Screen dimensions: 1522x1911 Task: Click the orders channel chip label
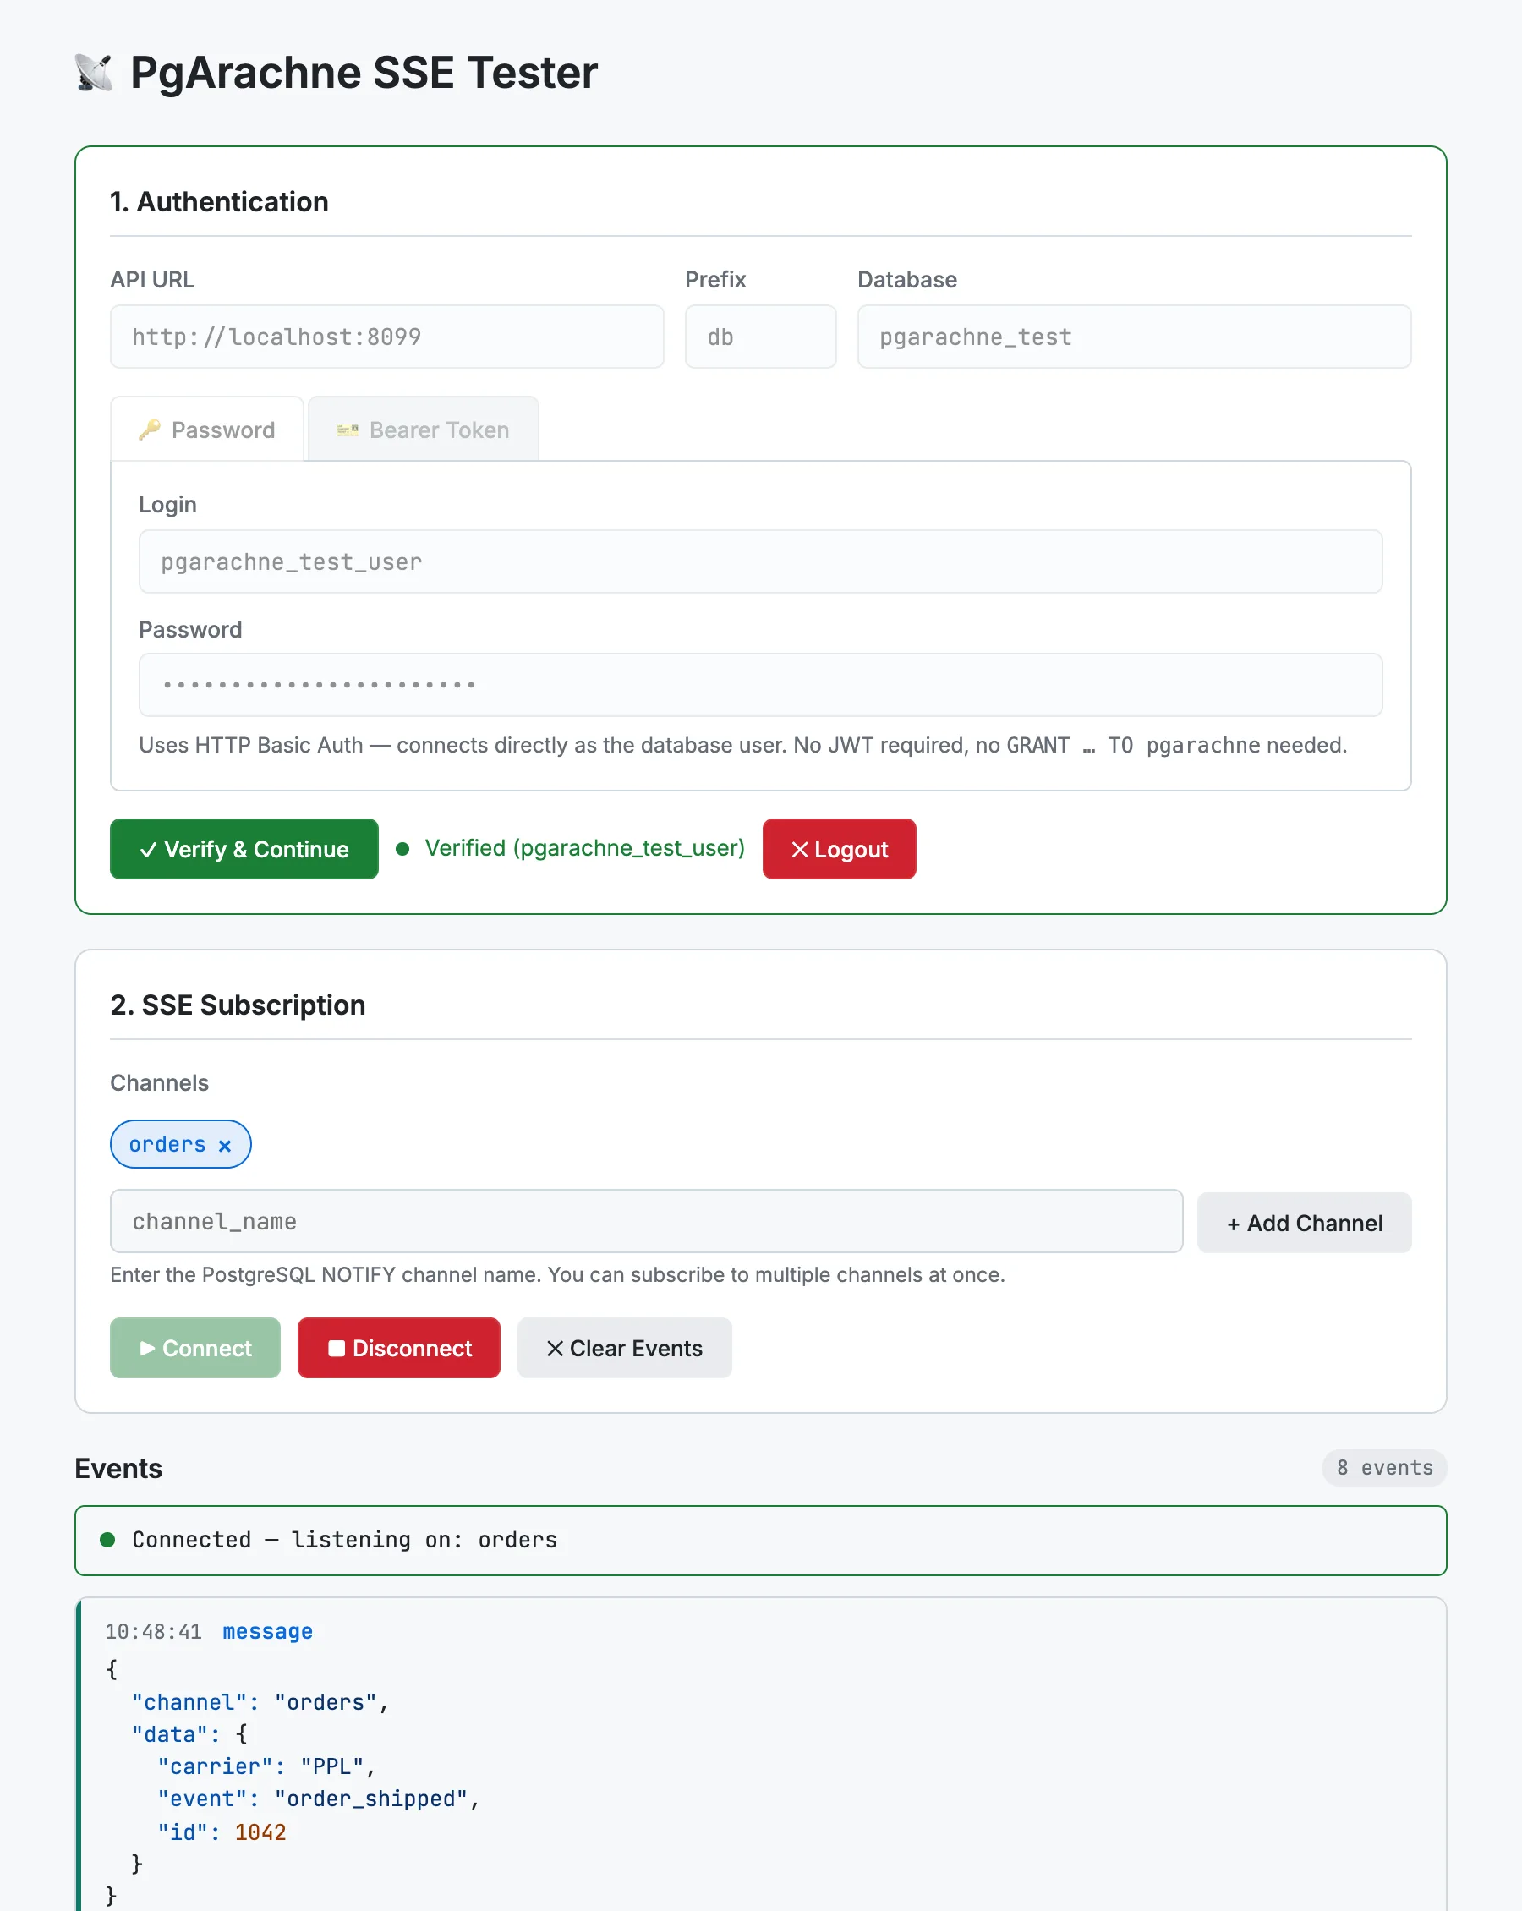[167, 1145]
